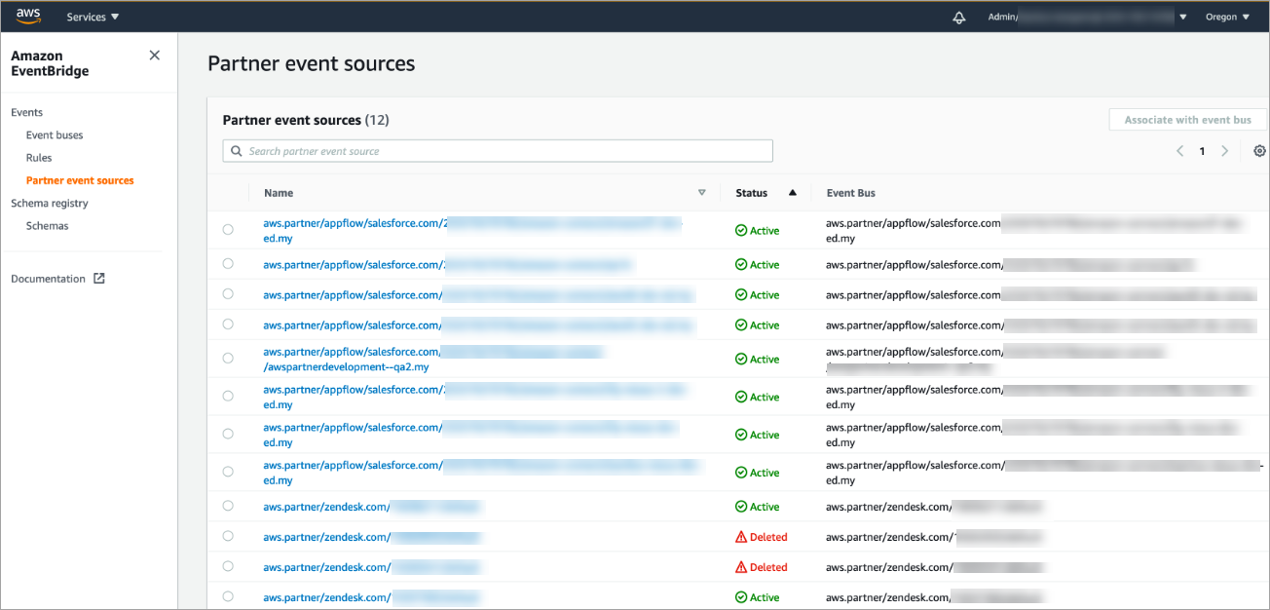The width and height of the screenshot is (1270, 610).
Task: Select the first salesforce event source radio
Action: click(228, 230)
